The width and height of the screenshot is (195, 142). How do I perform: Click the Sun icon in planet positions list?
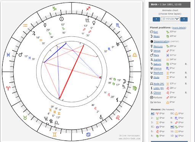click(x=152, y=32)
